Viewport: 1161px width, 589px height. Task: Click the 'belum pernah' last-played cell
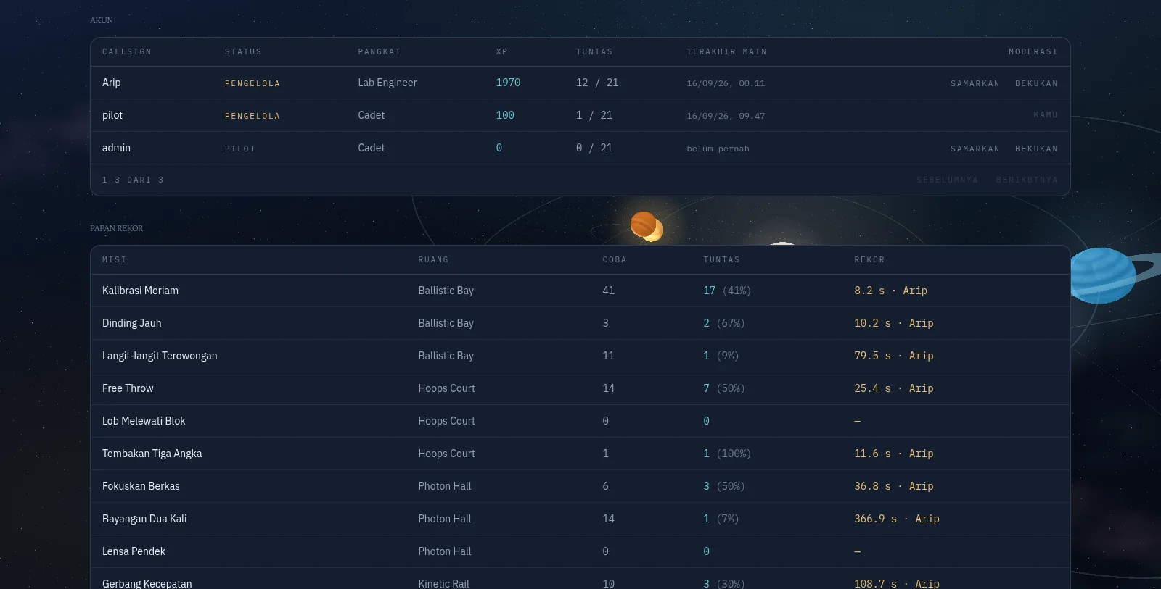pyautogui.click(x=718, y=149)
